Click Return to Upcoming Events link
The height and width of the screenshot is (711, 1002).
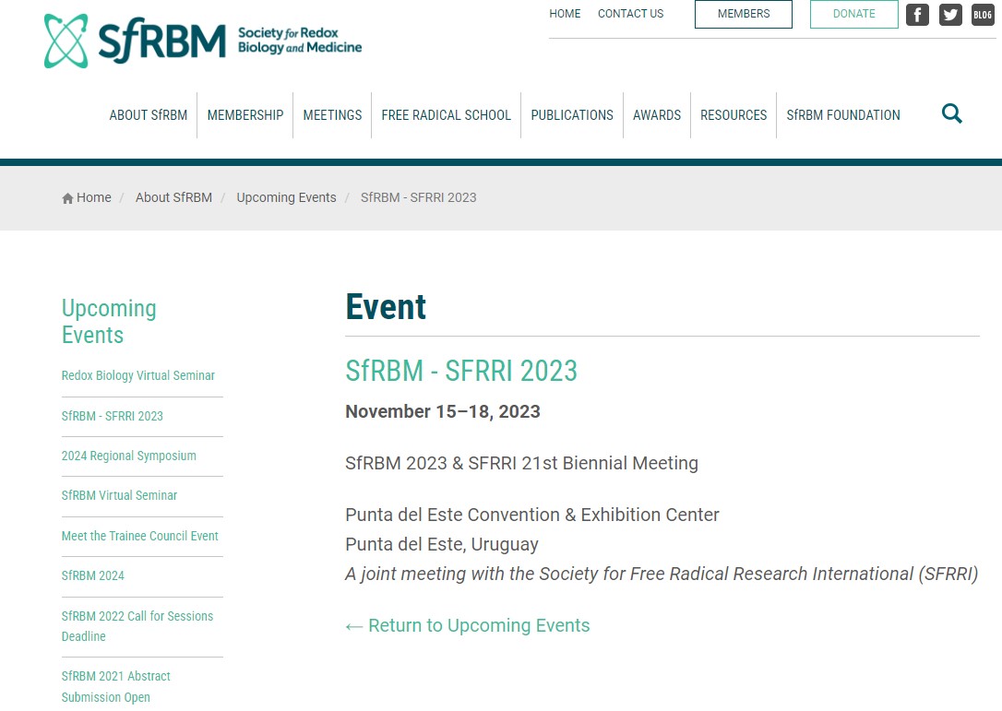click(467, 625)
